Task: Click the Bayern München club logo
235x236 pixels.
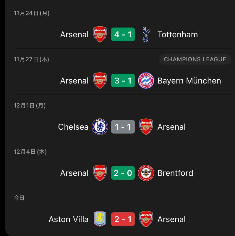Action: click(x=146, y=81)
